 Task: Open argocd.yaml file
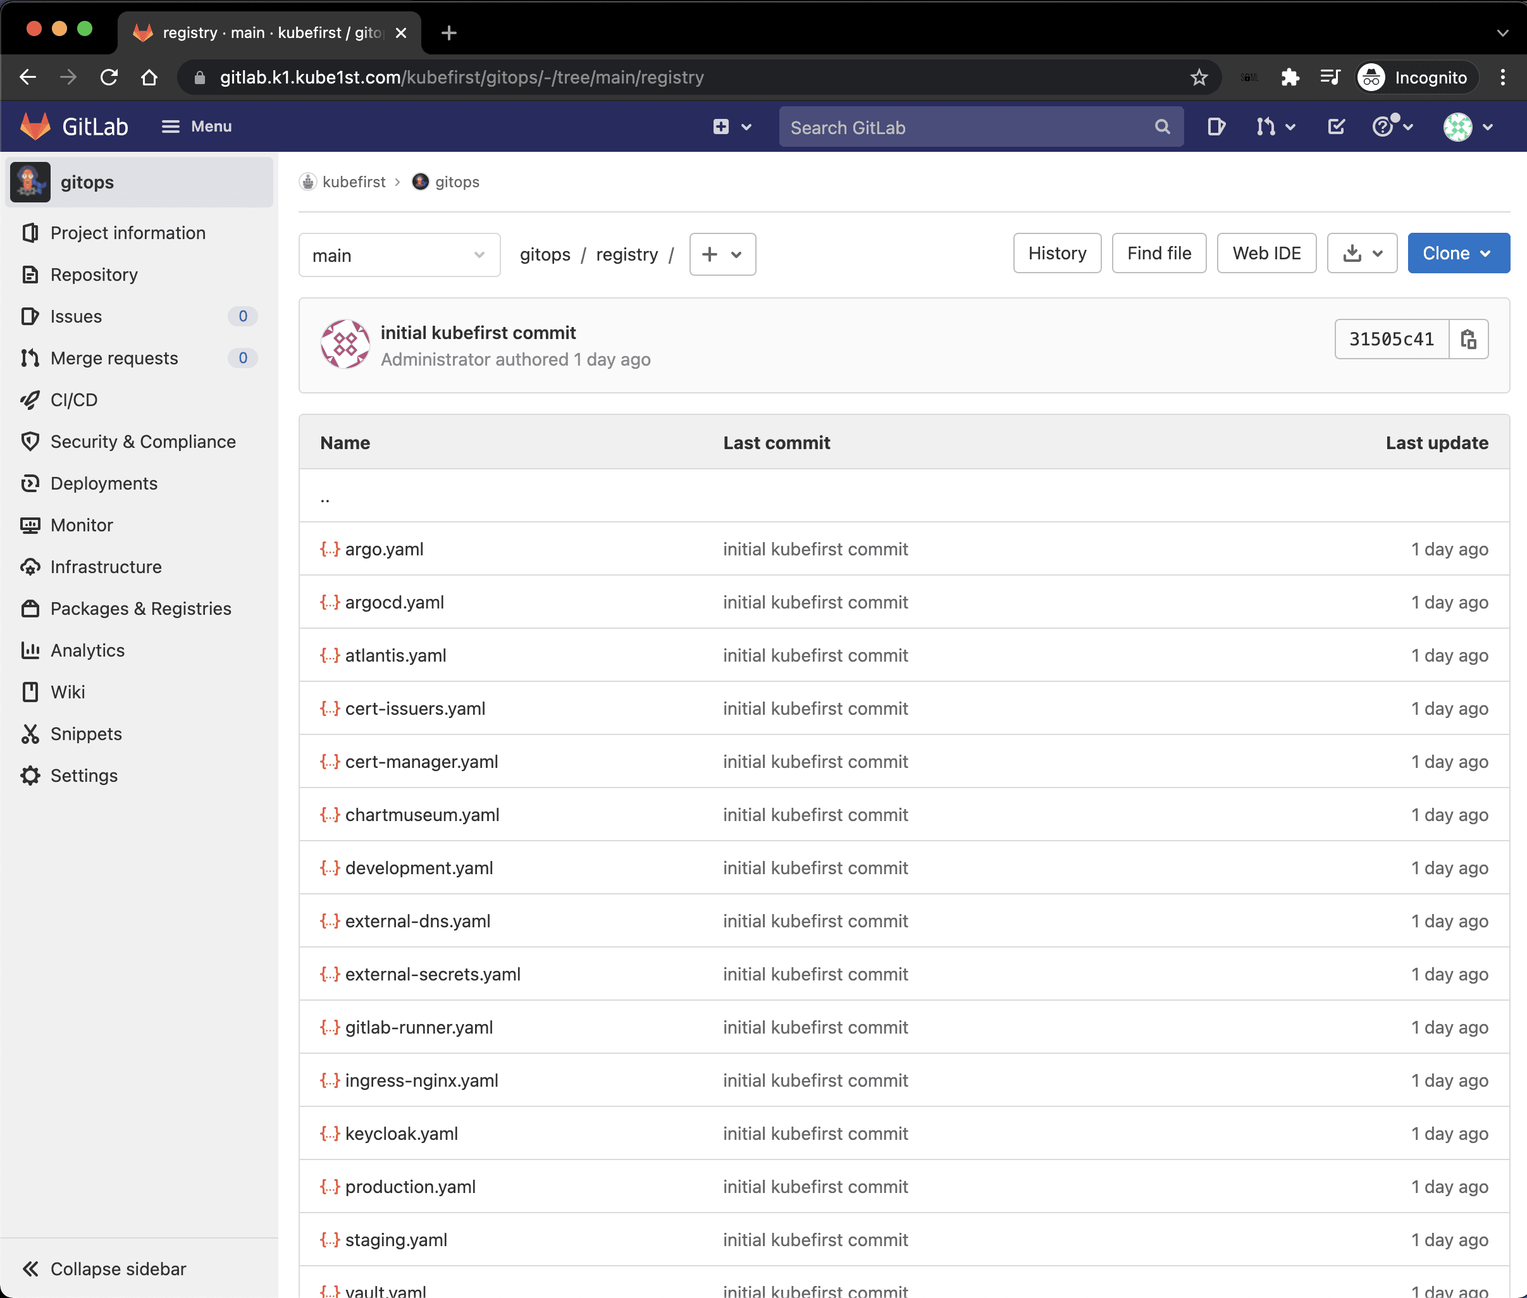[395, 602]
